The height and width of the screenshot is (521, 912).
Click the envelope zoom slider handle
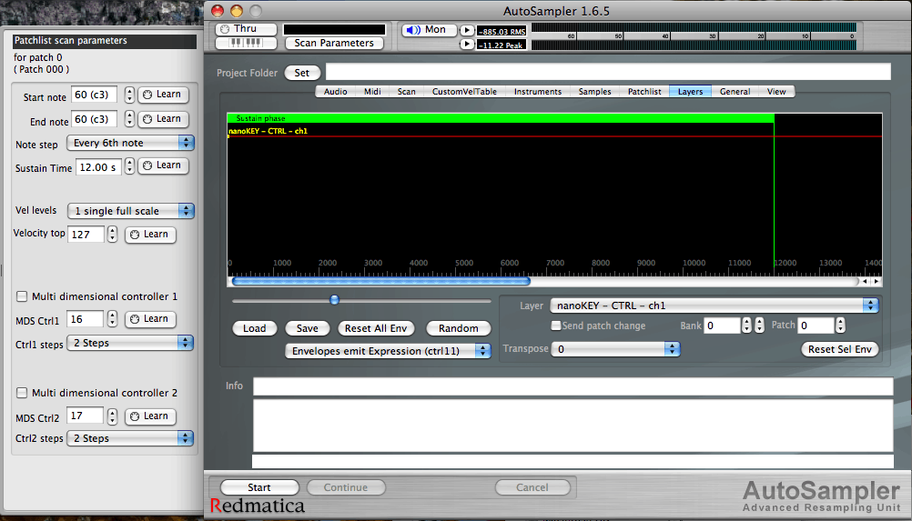334,300
